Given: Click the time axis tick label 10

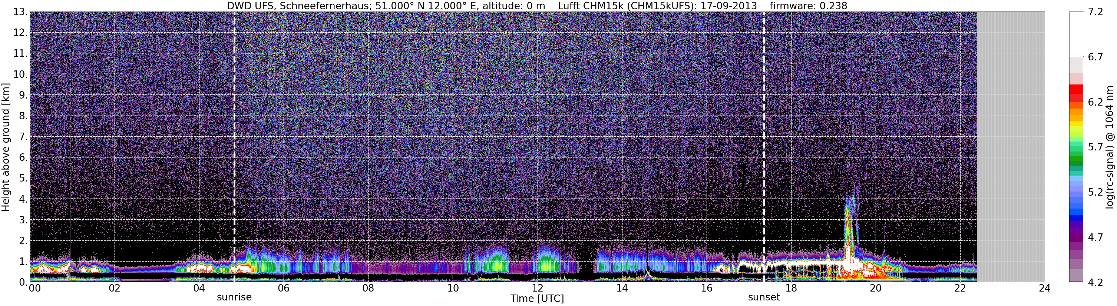Looking at the screenshot, I should 453,289.
